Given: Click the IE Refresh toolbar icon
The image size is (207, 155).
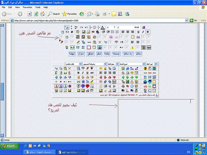Looking at the screenshot, I should (36, 14).
